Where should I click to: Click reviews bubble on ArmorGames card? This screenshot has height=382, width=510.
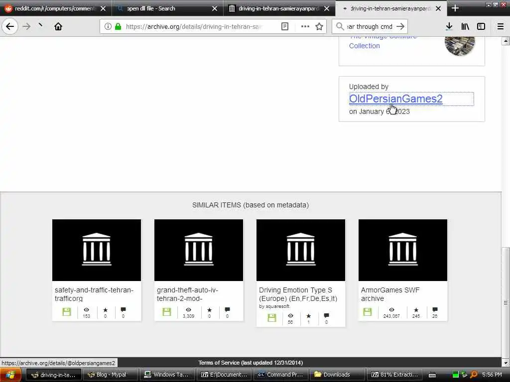point(435,309)
